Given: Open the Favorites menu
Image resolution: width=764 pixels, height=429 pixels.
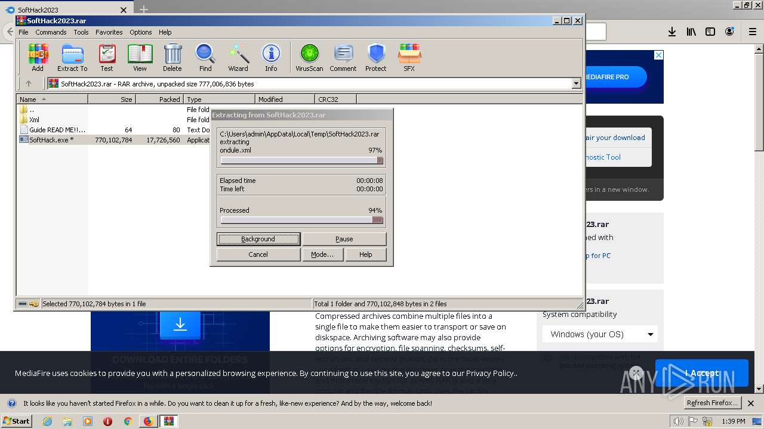Looking at the screenshot, I should click(x=109, y=32).
